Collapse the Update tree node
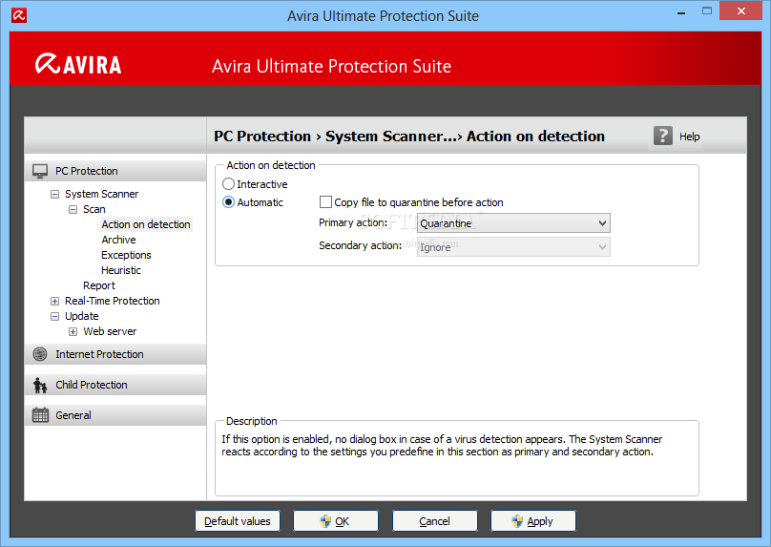The width and height of the screenshot is (771, 547). (x=54, y=316)
